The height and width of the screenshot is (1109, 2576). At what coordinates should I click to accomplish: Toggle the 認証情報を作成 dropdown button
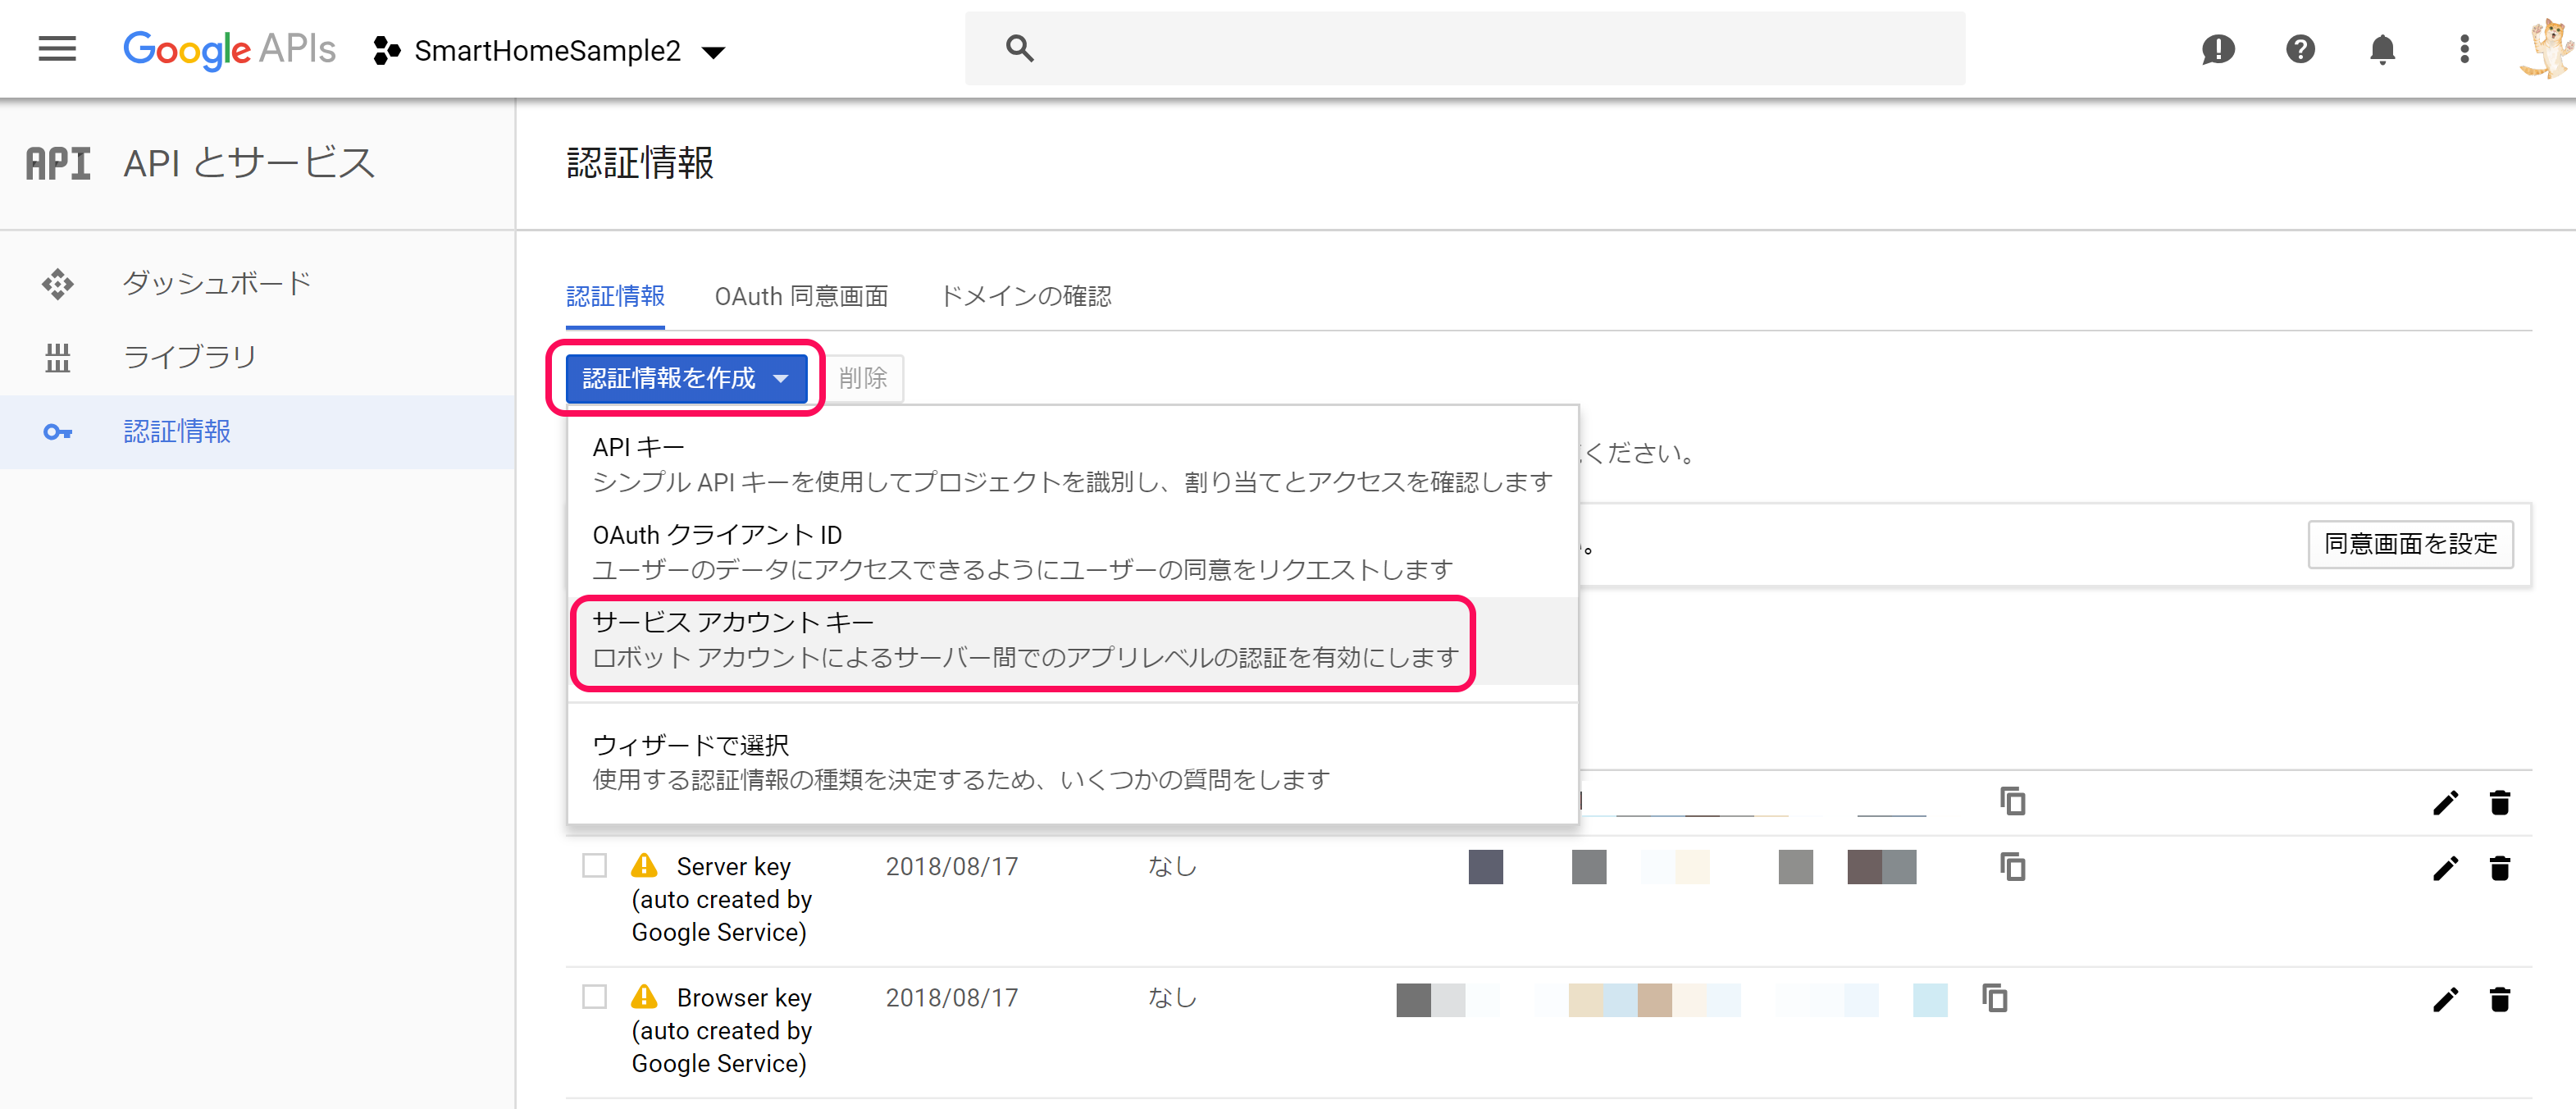686,378
